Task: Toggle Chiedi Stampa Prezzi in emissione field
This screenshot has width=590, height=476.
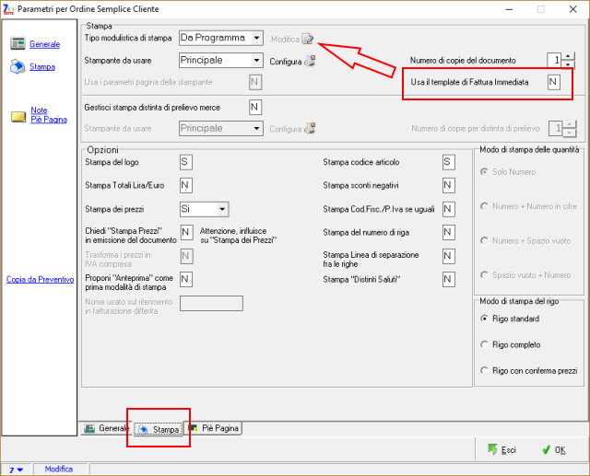Action: click(186, 232)
